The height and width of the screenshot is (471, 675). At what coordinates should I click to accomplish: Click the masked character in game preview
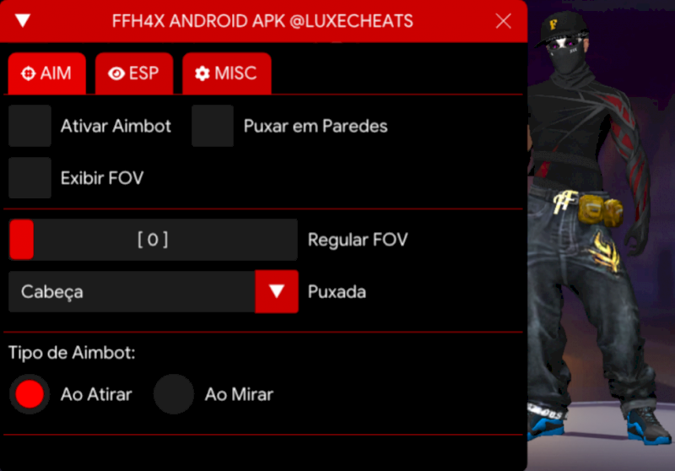598,228
